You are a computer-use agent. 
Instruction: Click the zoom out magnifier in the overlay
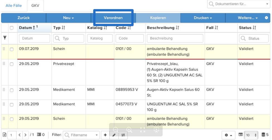point(116,130)
